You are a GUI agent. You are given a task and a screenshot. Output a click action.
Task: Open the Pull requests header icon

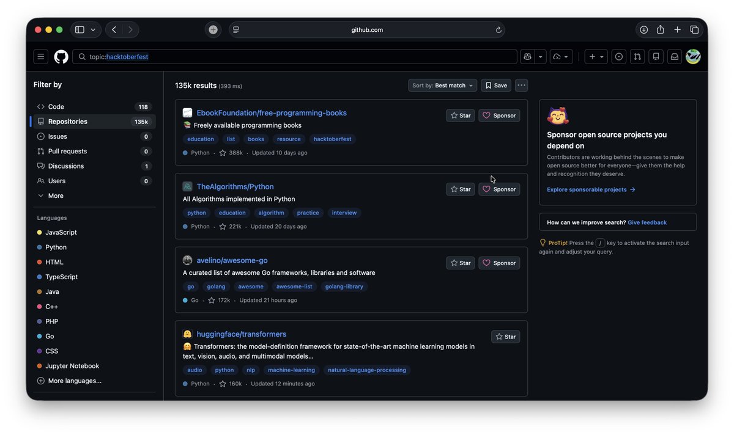[637, 57]
